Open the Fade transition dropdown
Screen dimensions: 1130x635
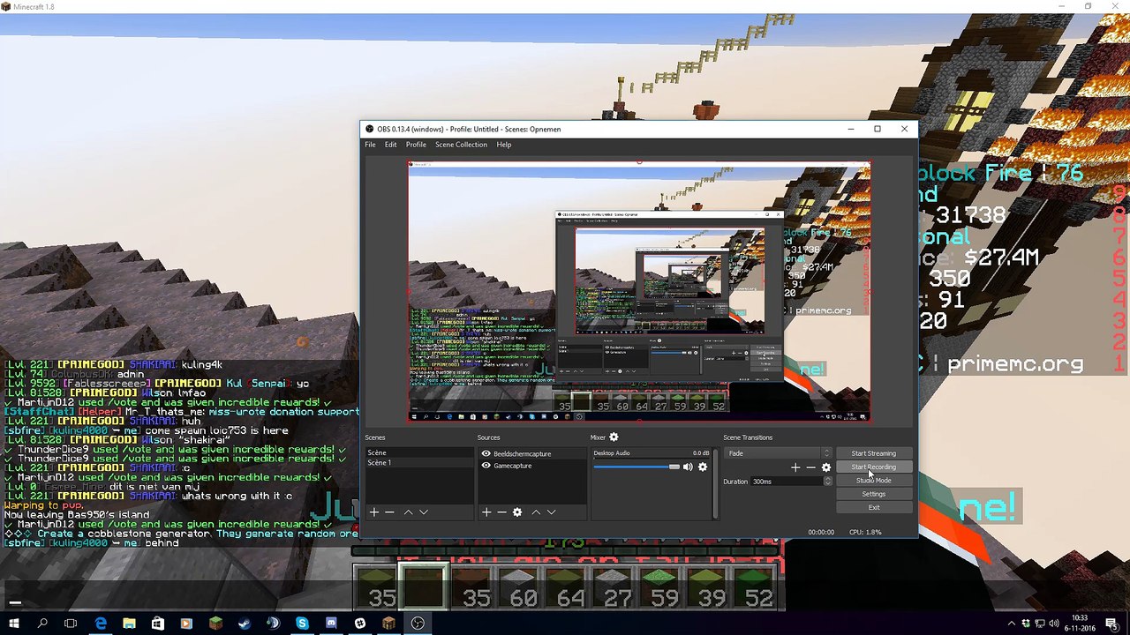778,453
